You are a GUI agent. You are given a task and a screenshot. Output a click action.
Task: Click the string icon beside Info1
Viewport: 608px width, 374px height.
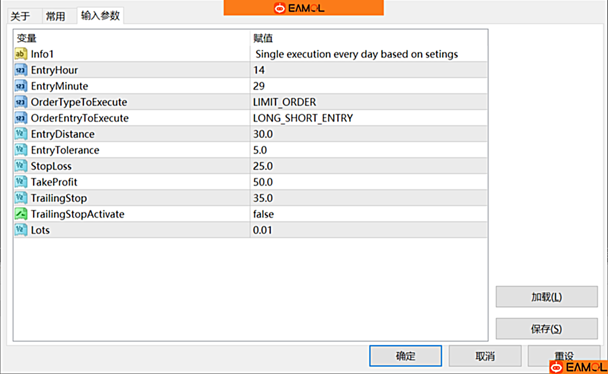pyautogui.click(x=21, y=54)
